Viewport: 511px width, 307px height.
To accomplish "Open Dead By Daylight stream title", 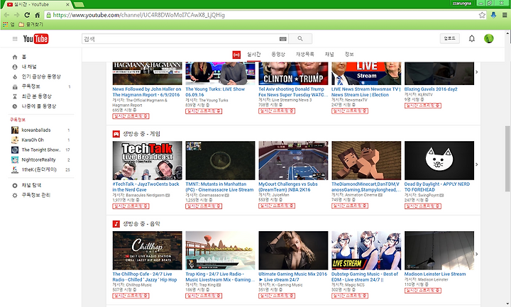I will (437, 187).
